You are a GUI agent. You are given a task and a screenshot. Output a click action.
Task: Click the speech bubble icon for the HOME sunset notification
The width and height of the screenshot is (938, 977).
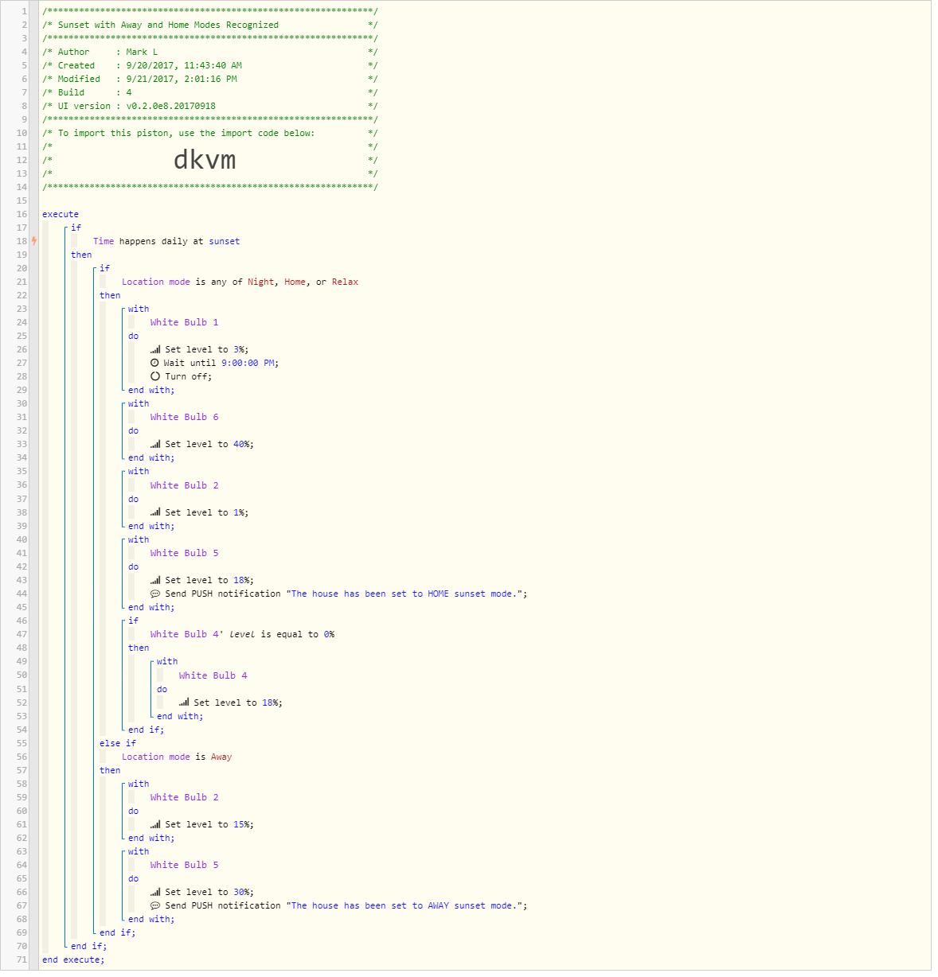[155, 594]
